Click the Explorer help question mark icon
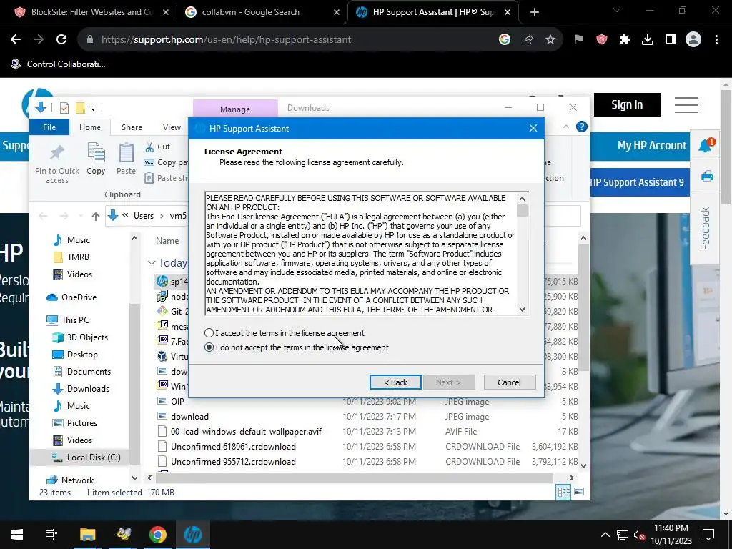732x549 pixels. [582, 127]
